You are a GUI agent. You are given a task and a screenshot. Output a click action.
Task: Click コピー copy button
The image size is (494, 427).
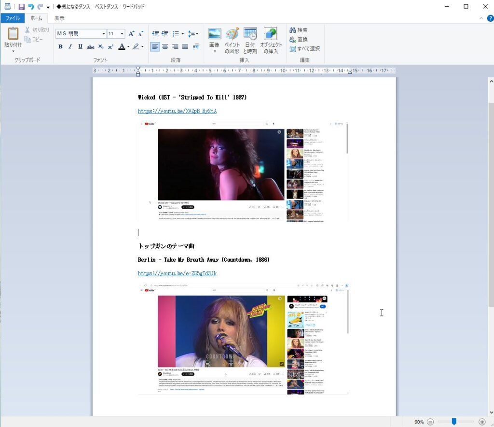(34, 40)
